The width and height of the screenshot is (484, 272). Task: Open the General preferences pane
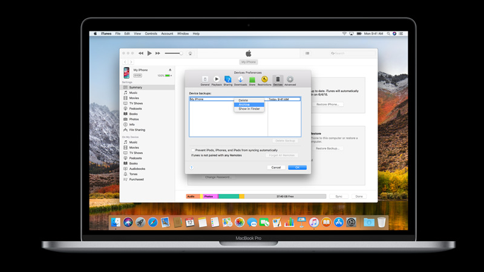click(x=205, y=80)
